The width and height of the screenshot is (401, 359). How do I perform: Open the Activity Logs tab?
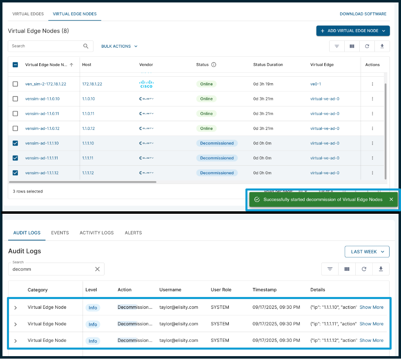click(x=97, y=233)
